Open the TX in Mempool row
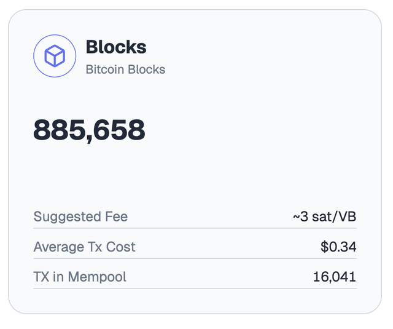The image size is (393, 329). (x=195, y=277)
